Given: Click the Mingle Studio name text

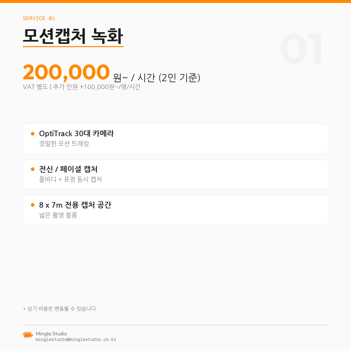Looking at the screenshot, I should [51, 334].
